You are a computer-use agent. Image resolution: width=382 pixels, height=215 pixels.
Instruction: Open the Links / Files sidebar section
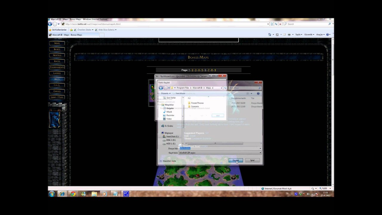(x=57, y=97)
